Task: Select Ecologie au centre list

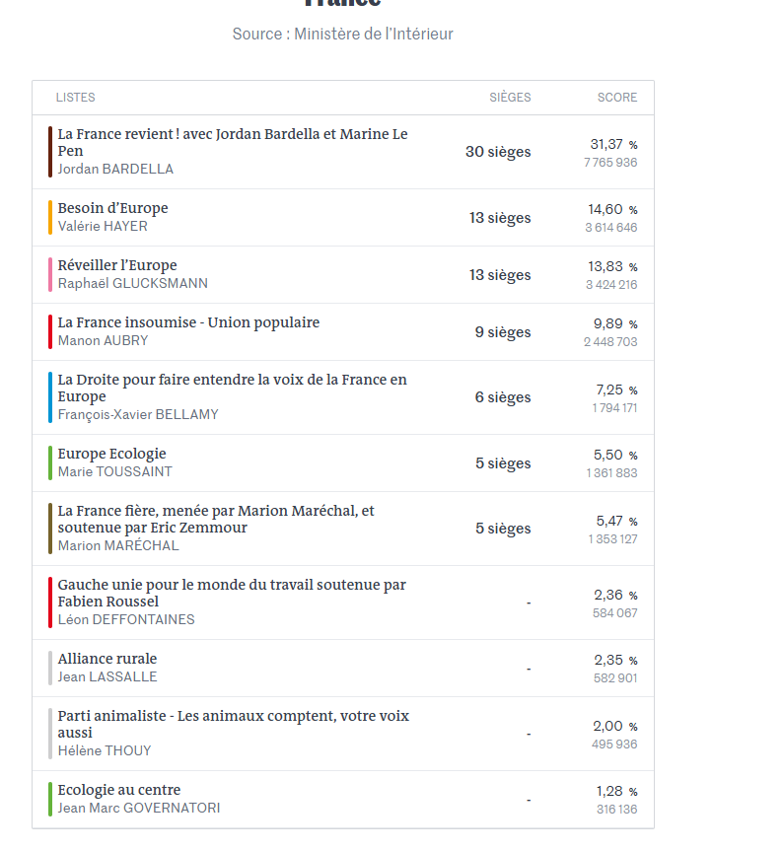Action: point(119,790)
